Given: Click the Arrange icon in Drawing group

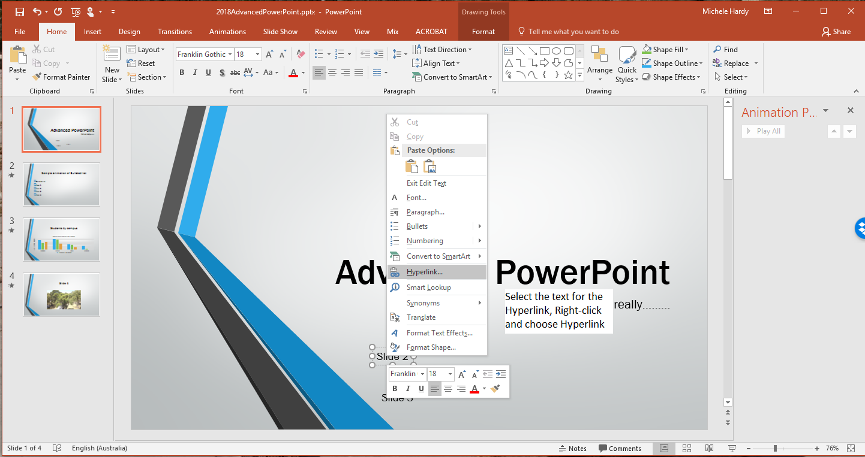Looking at the screenshot, I should coord(599,55).
